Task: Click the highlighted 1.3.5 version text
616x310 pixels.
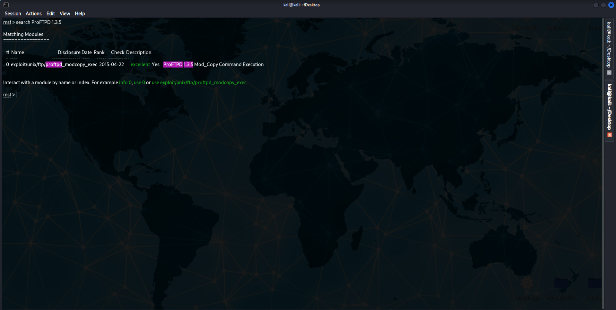Action: click(x=188, y=64)
